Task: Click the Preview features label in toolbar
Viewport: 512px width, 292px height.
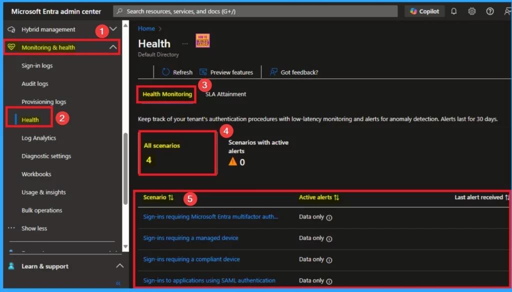Action: tap(231, 72)
